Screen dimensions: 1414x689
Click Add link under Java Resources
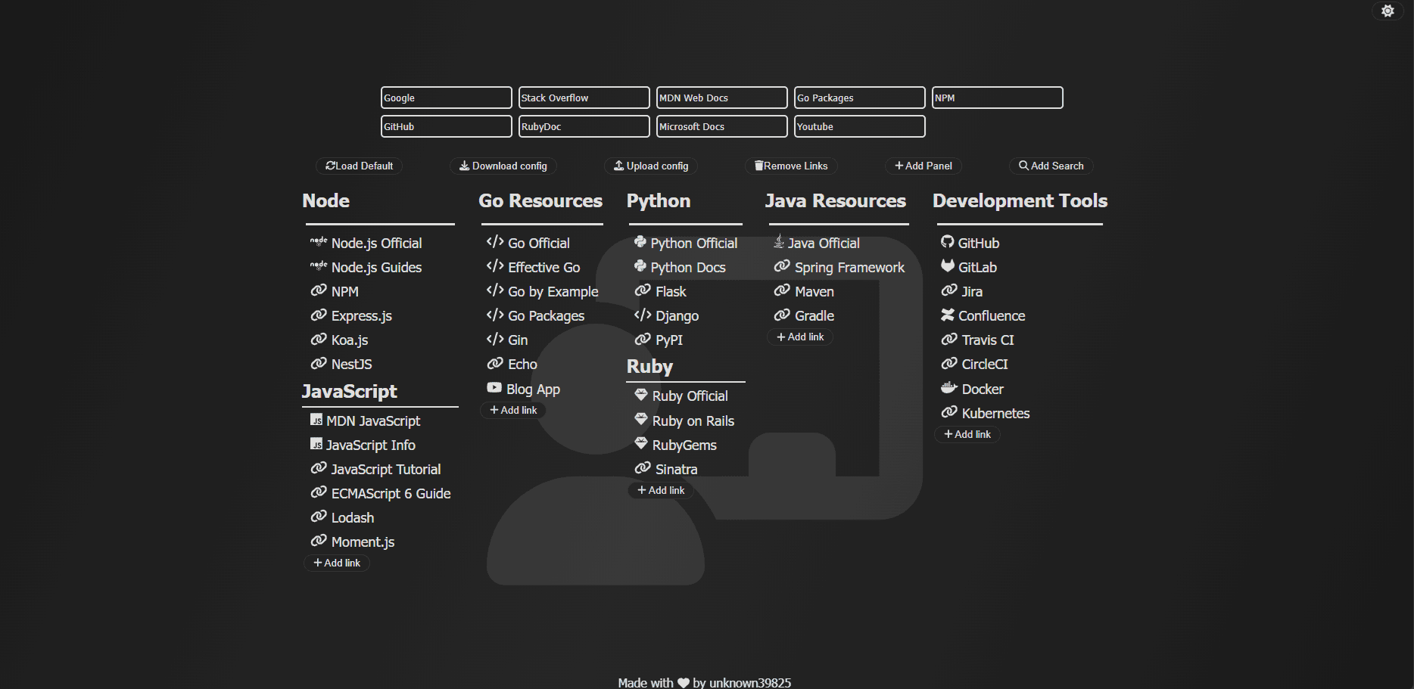click(x=800, y=337)
